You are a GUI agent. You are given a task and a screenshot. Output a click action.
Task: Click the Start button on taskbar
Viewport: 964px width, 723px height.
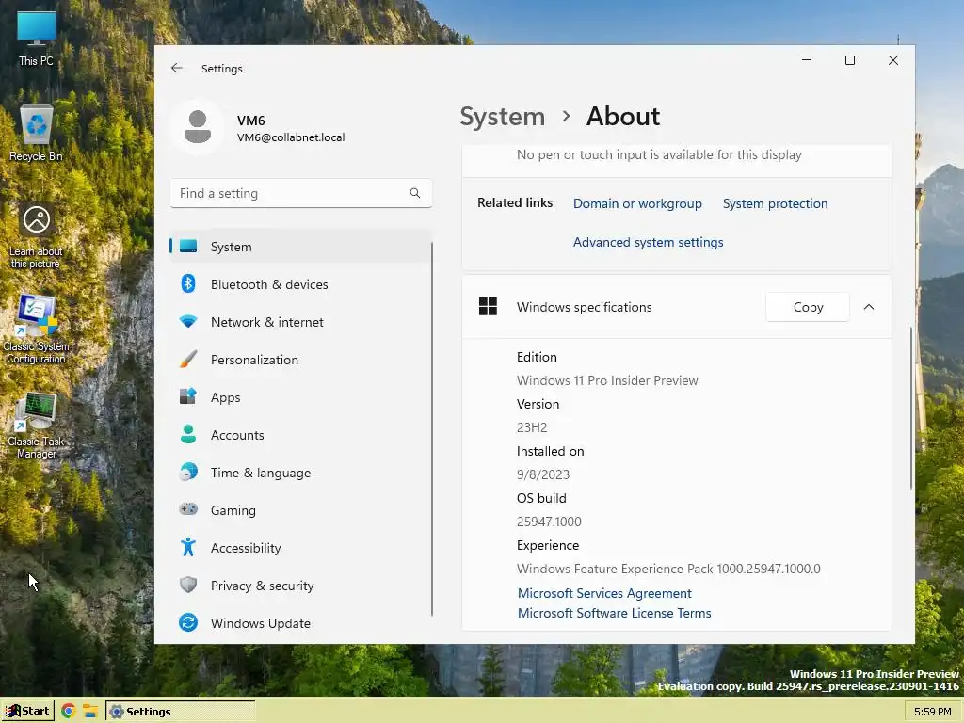click(x=27, y=712)
